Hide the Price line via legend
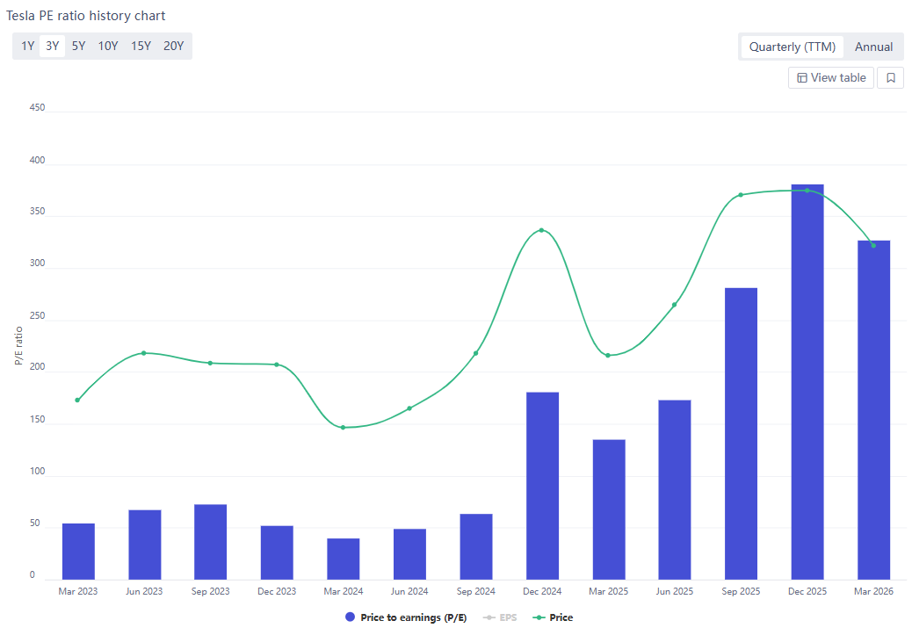 click(x=554, y=617)
